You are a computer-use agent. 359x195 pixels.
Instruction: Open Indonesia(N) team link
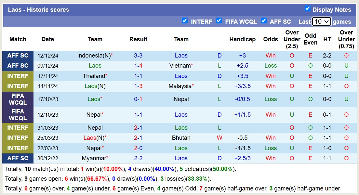coord(94,56)
